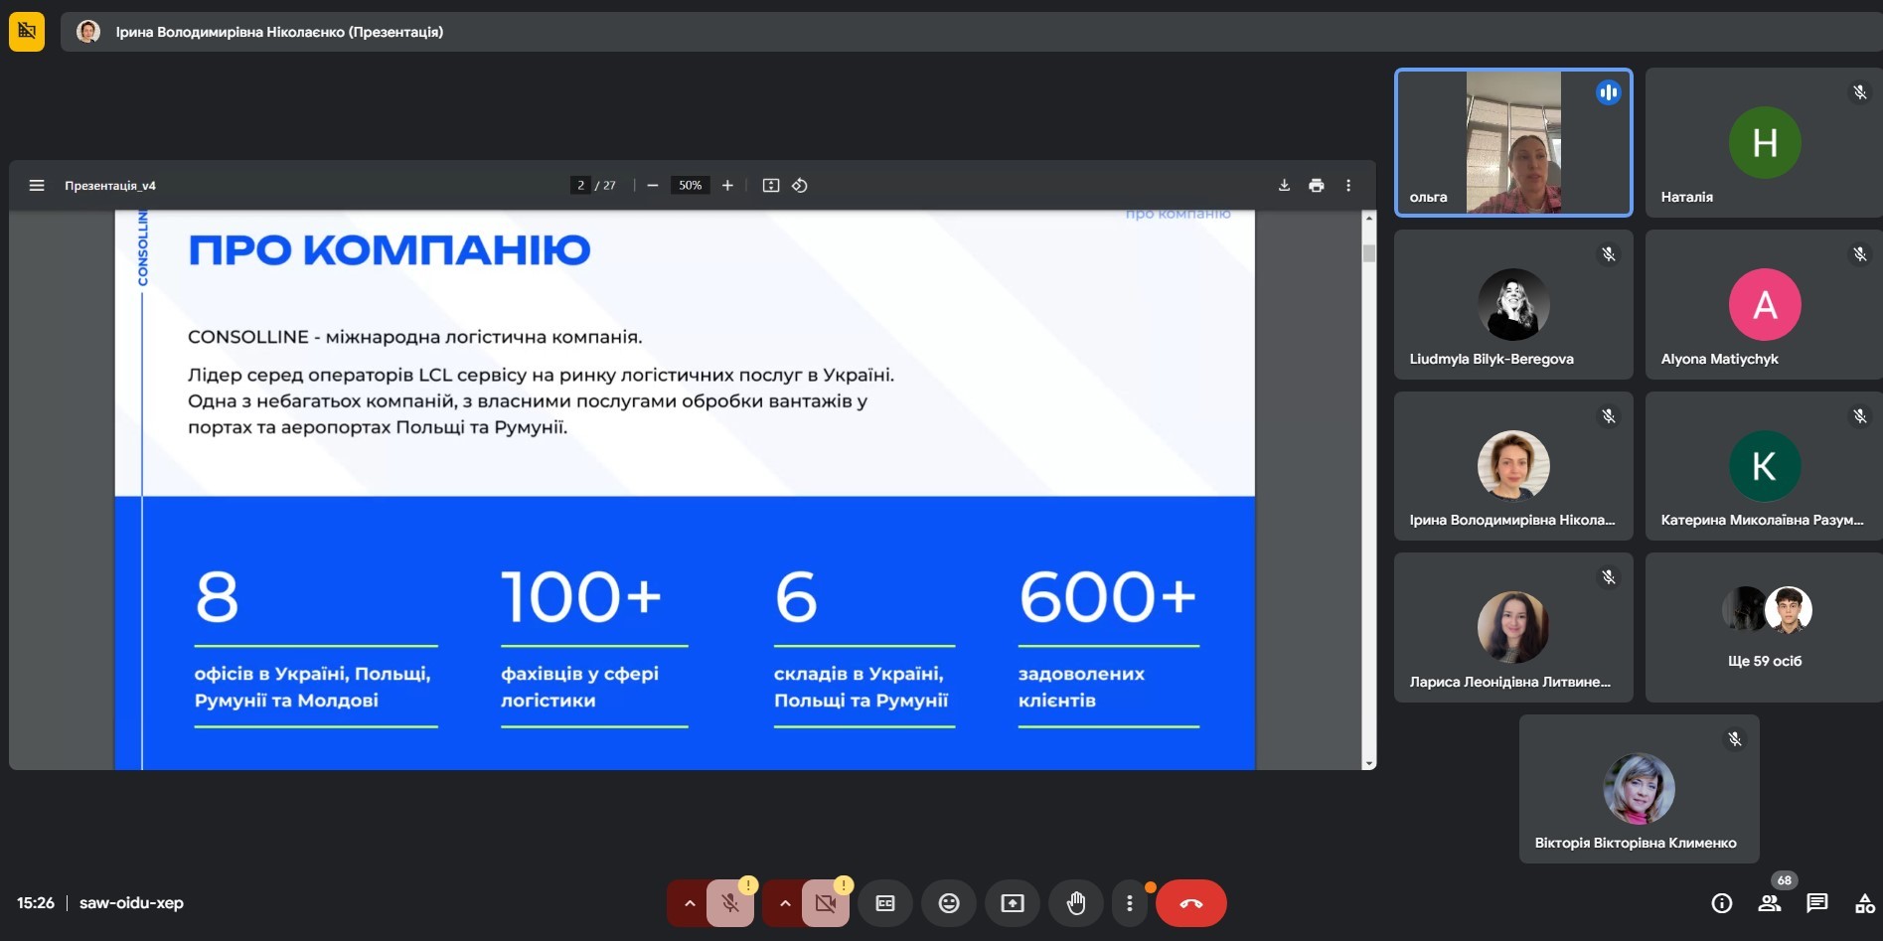Select Alyona Matiychyk participant tile
The image size is (1883, 941).
[x=1764, y=304]
